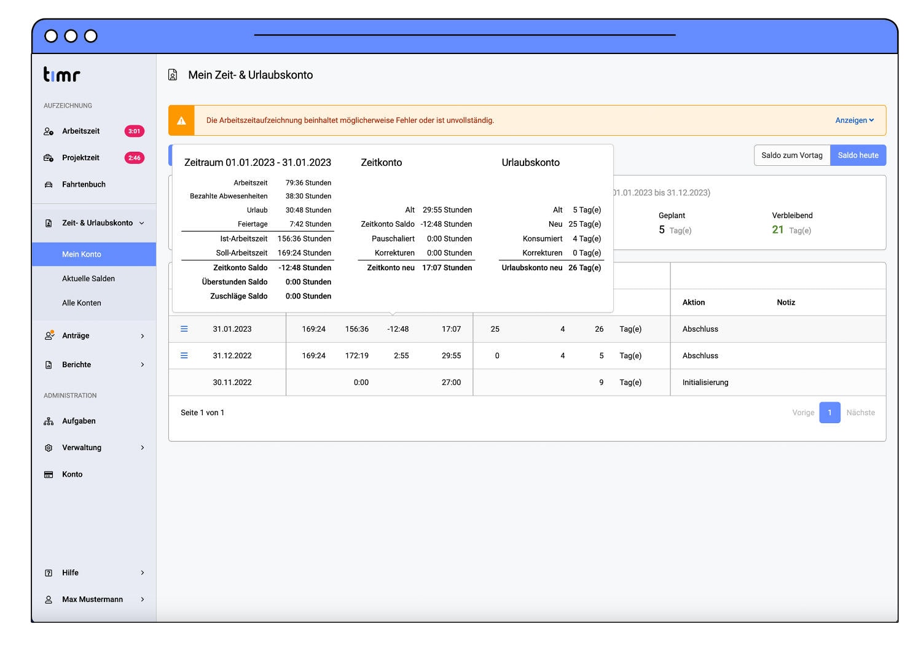
Task: Click the 31.01.2023 date cell
Action: click(232, 329)
